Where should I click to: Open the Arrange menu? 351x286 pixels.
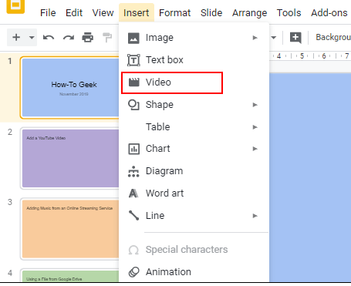(x=249, y=12)
